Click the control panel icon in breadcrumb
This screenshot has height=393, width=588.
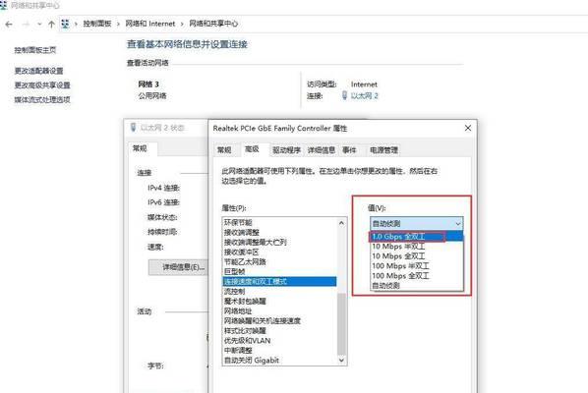(x=65, y=24)
